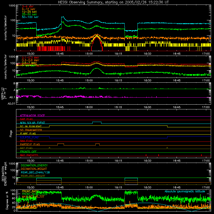Click the PARTICLE_FLAG label
The width and height of the screenshot is (214, 214).
point(30,144)
